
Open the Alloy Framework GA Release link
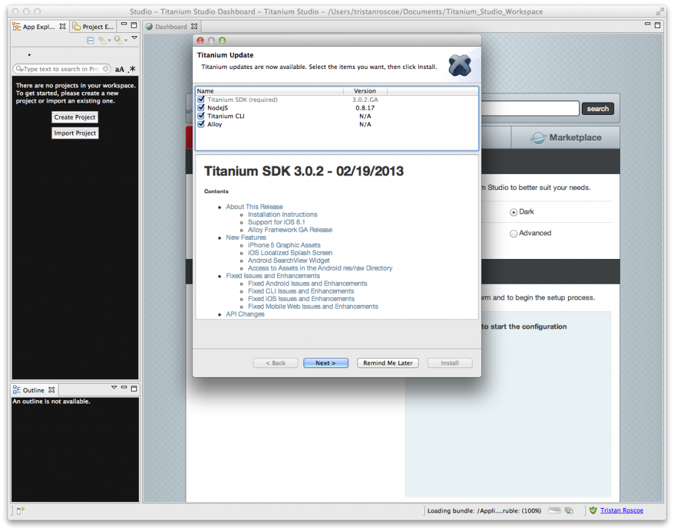tap(290, 230)
